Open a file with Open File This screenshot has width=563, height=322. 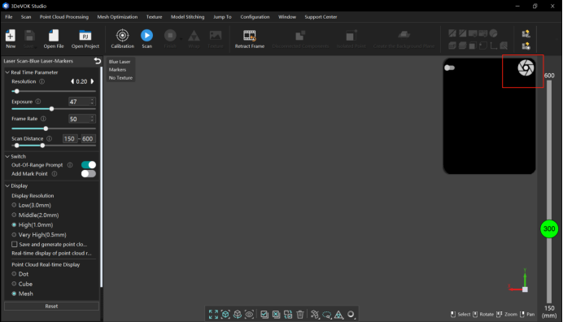[x=54, y=39]
